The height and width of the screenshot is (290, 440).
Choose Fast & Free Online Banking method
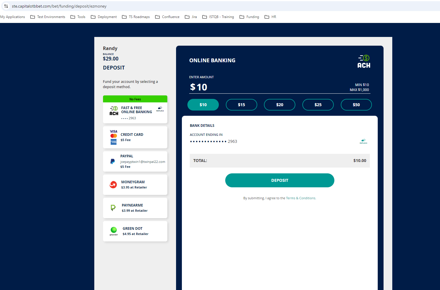point(135,109)
